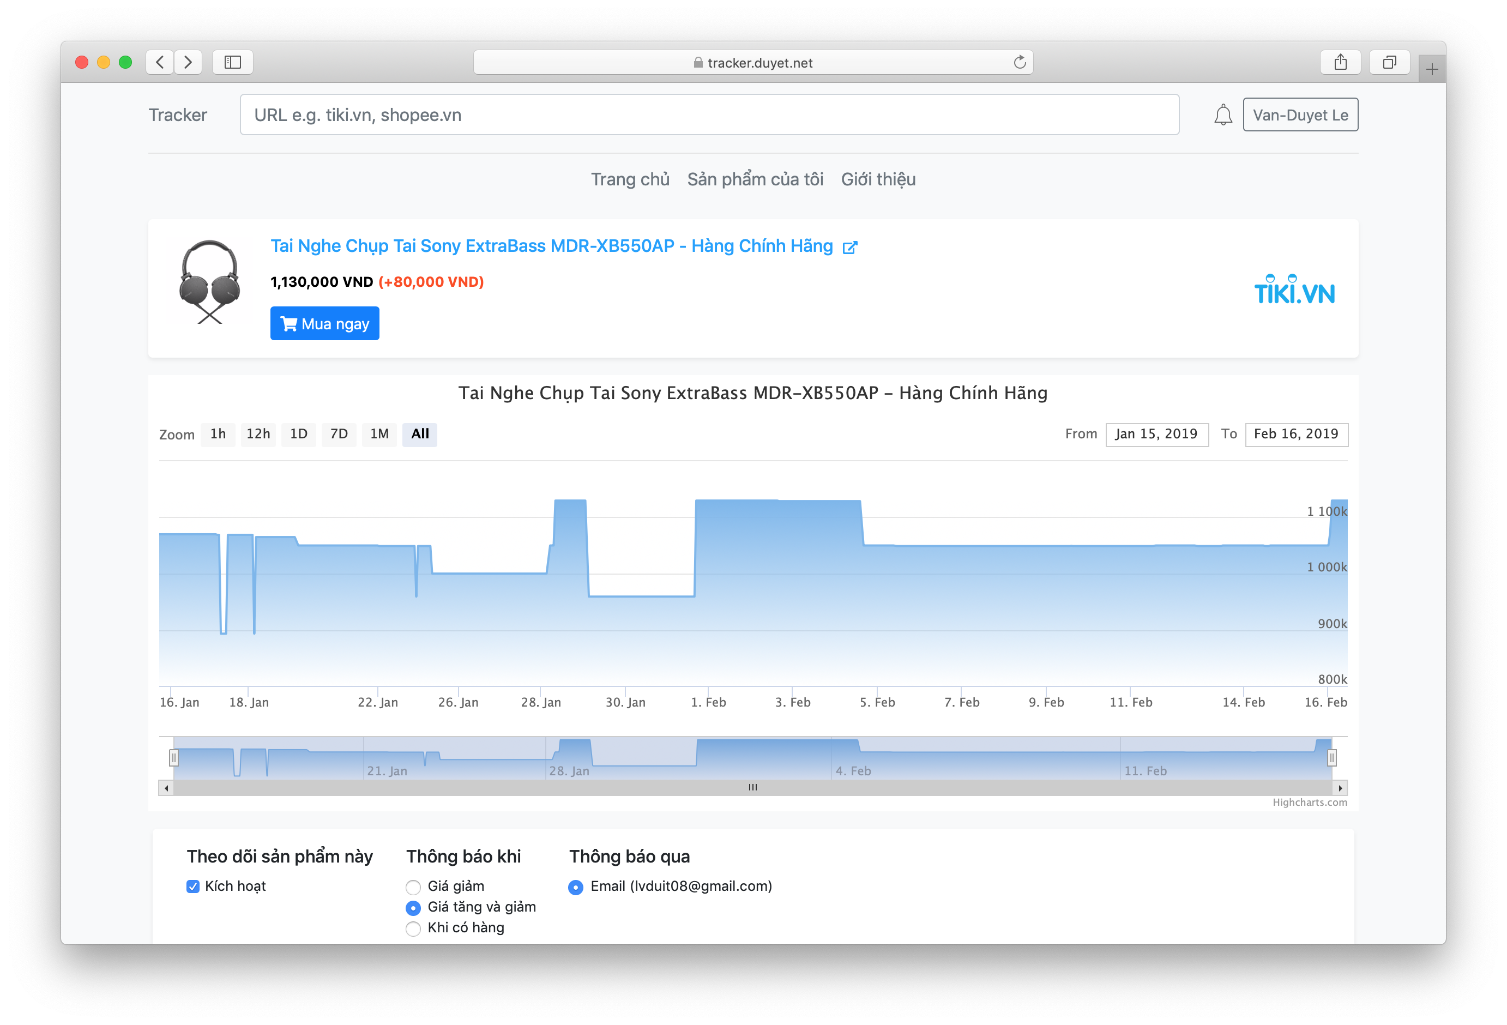
Task: Open the Sony ExtraBass MDR-XB550AP product link
Action: [551, 246]
